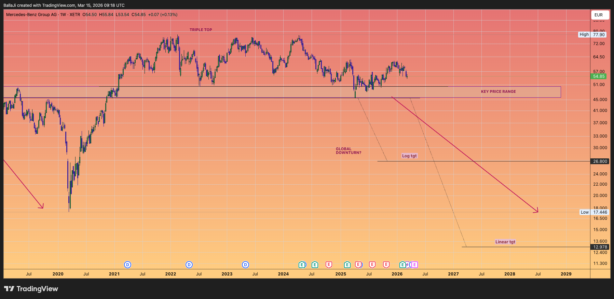614x299 pixels.
Task: Click the Mercedes-Benz Group AG symbol title
Action: pyautogui.click(x=31, y=15)
